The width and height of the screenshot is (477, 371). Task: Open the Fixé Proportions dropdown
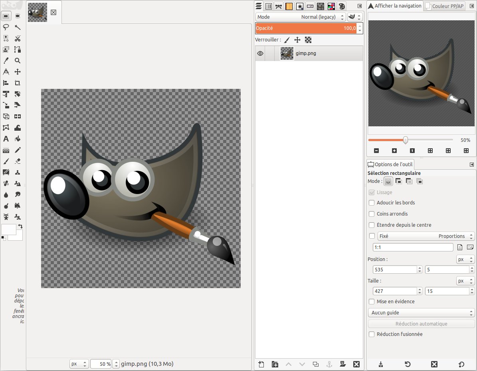click(x=426, y=236)
